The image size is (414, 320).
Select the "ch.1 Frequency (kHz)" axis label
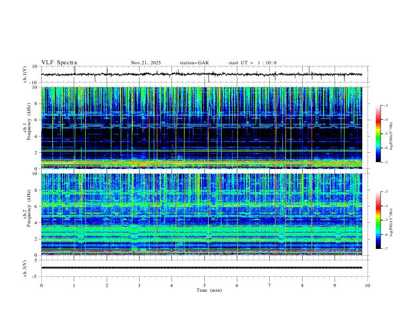tap(27, 122)
